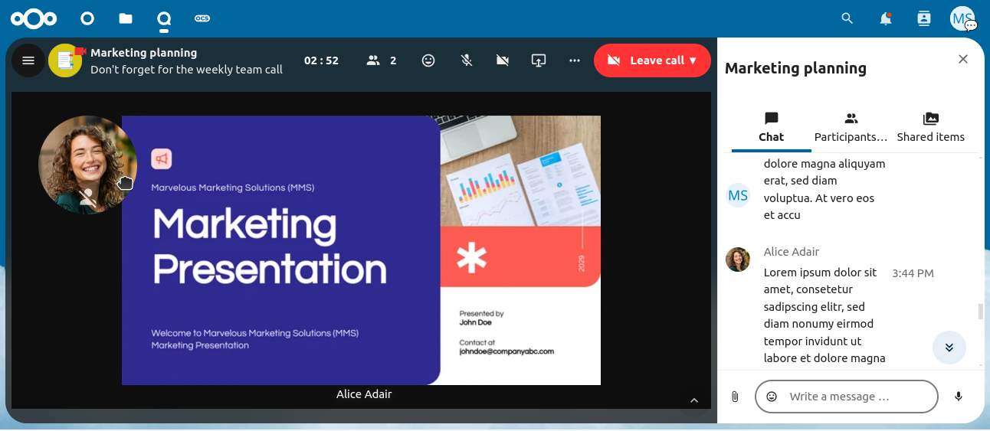Attach a file to the chat
Image resolution: width=990 pixels, height=431 pixels.
(x=735, y=397)
